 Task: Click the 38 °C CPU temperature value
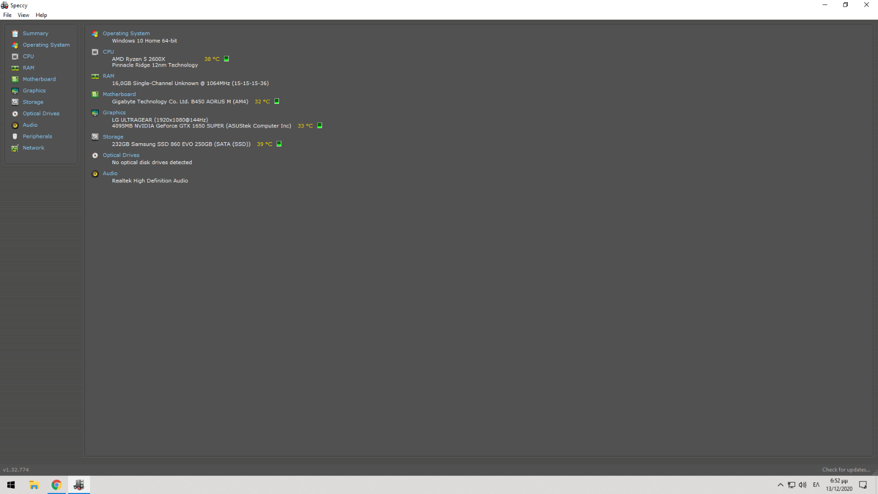tap(212, 59)
